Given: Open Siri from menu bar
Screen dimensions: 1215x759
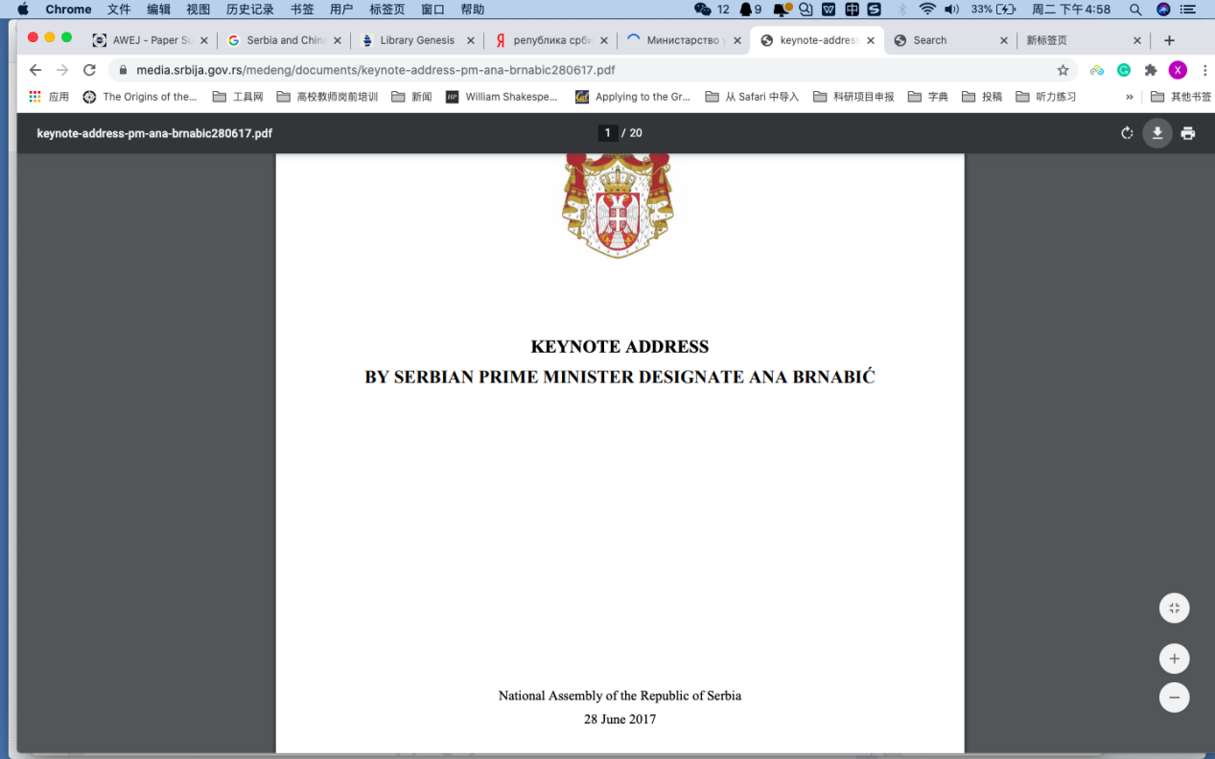Looking at the screenshot, I should [x=1163, y=9].
